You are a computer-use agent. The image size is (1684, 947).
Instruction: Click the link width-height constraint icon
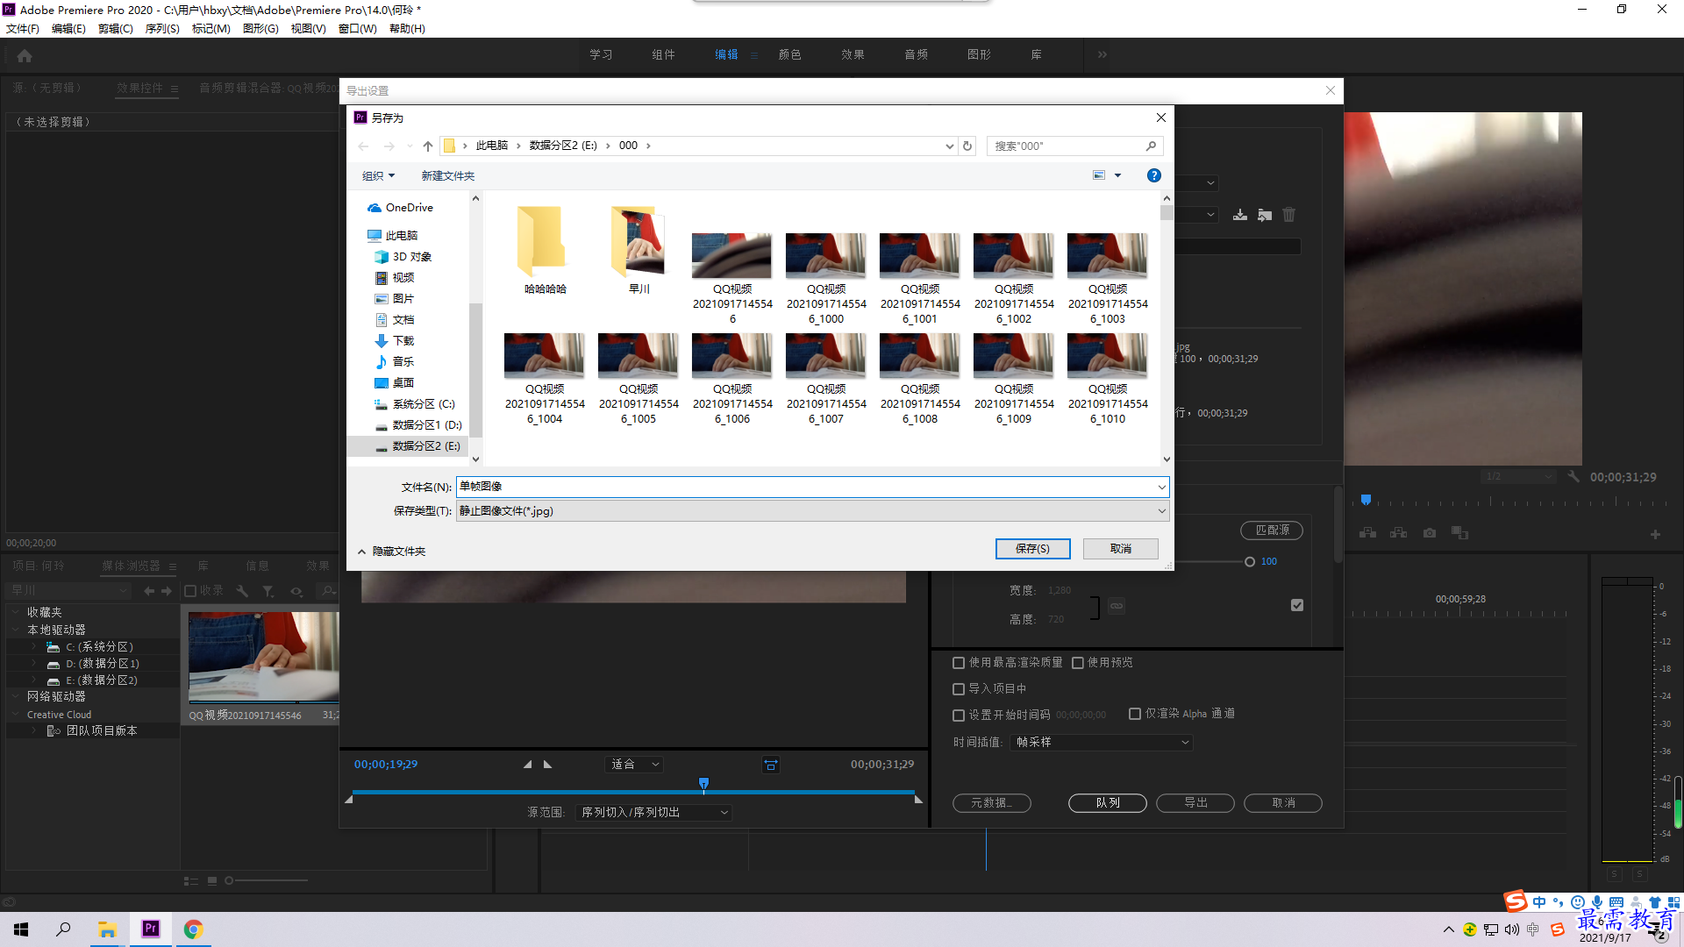[x=1117, y=606]
